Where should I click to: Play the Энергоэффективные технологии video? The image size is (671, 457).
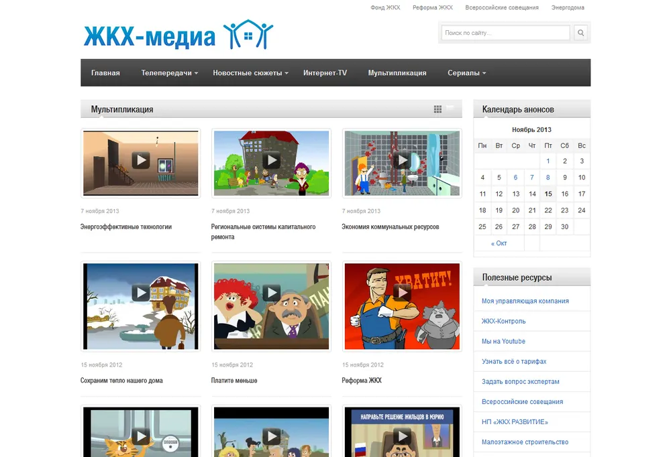pyautogui.click(x=141, y=161)
